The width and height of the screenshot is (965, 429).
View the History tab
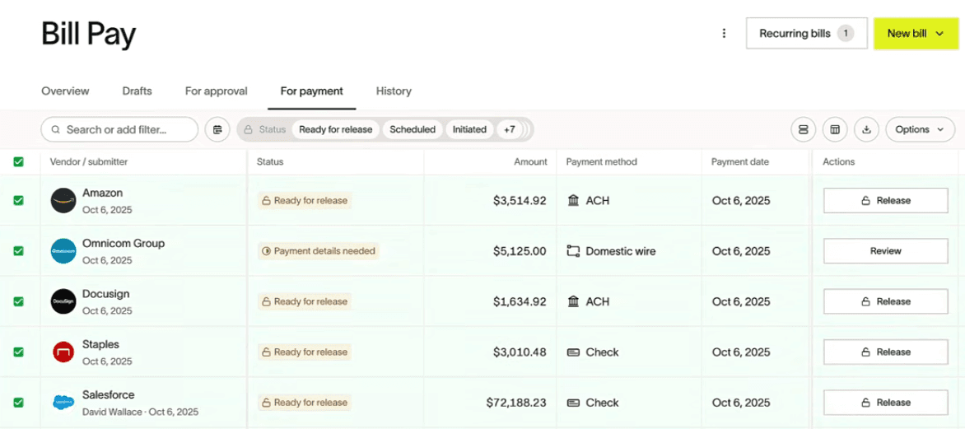[x=394, y=91]
